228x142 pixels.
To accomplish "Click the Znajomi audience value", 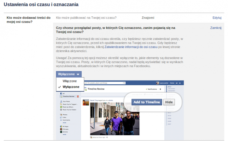I will 148,18.
